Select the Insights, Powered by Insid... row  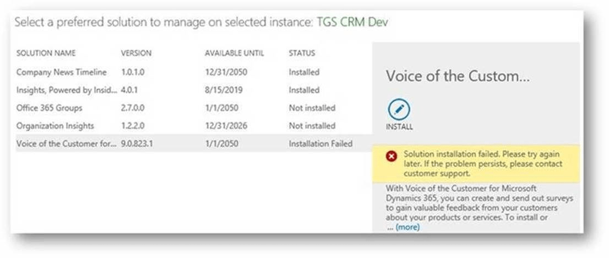[x=67, y=90]
